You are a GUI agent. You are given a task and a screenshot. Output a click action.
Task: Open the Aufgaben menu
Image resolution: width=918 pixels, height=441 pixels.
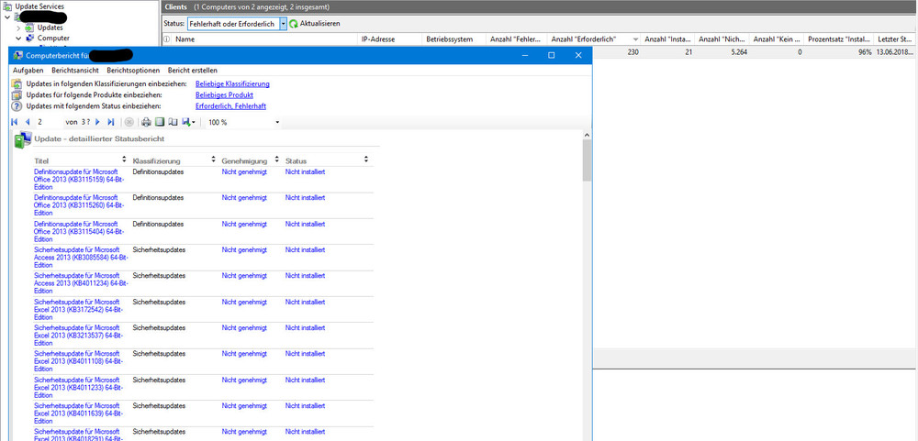coord(28,71)
